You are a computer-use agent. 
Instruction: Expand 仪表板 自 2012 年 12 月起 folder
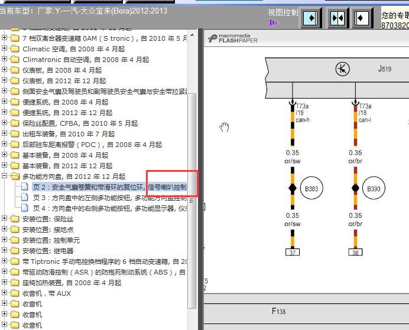4,80
